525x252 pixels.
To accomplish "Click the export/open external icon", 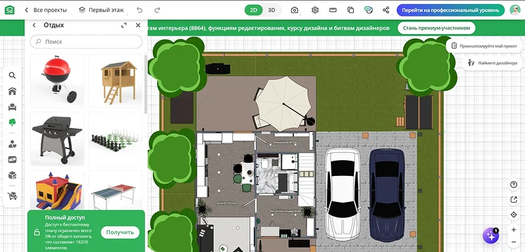I will coord(514,199).
